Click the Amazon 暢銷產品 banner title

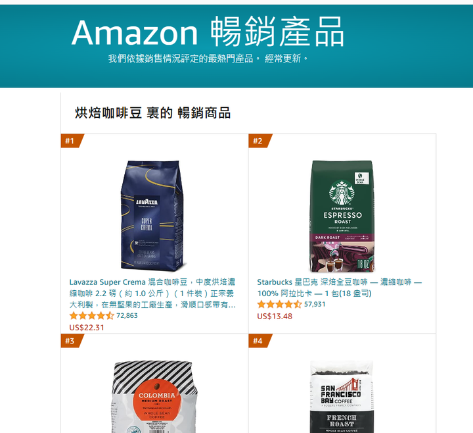pos(208,32)
